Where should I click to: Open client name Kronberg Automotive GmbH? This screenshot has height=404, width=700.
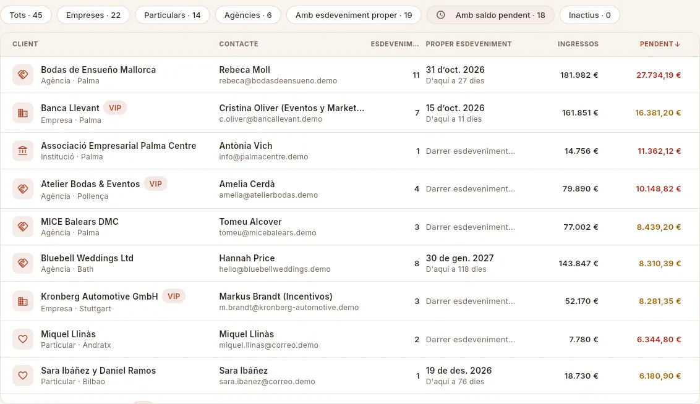click(99, 297)
